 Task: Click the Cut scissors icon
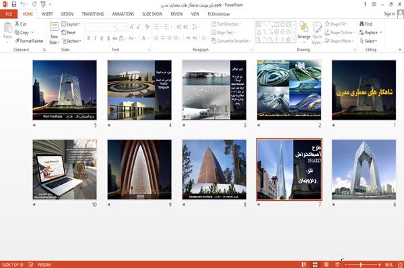tap(17, 24)
